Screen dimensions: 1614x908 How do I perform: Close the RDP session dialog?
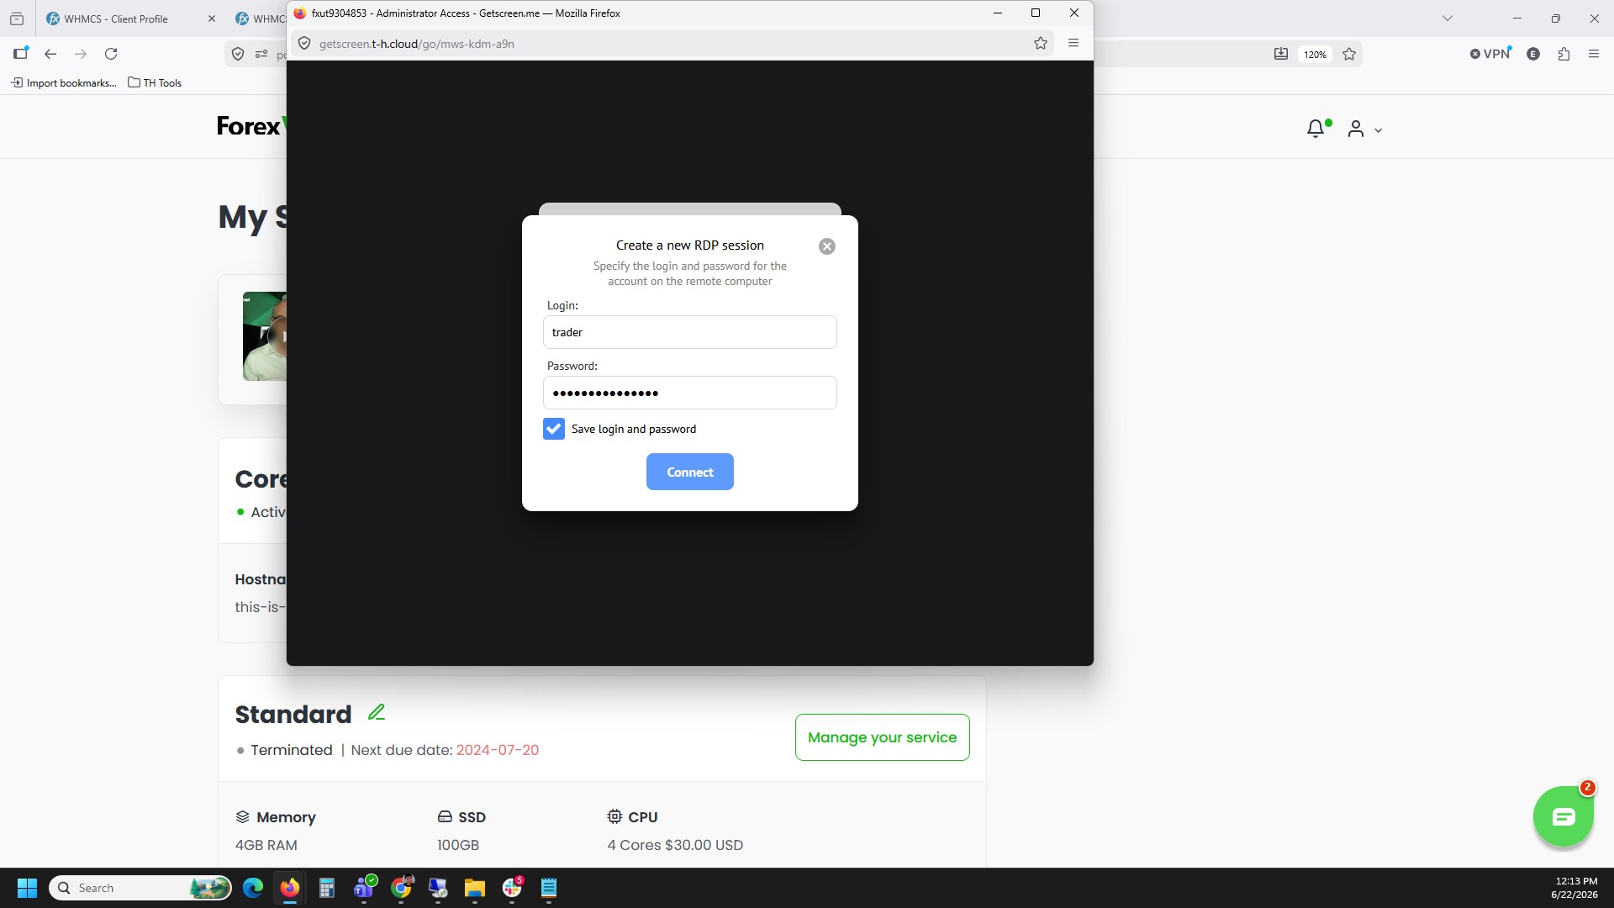pyautogui.click(x=827, y=246)
